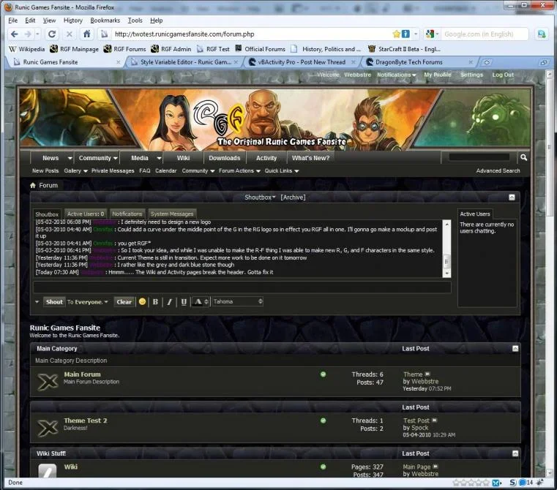Open the History menu
557x490 pixels.
coord(72,20)
